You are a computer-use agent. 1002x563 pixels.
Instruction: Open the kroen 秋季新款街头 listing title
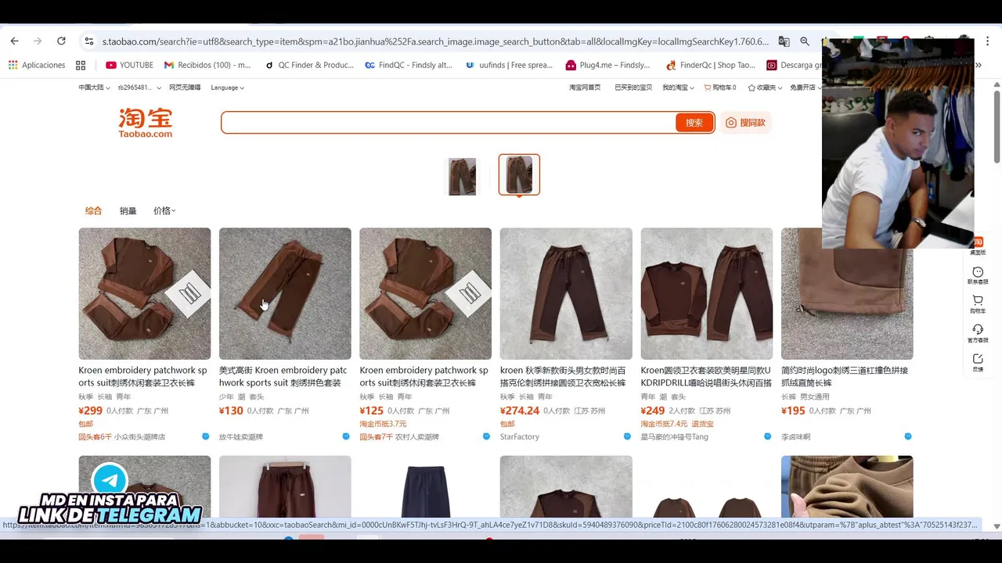coord(564,377)
